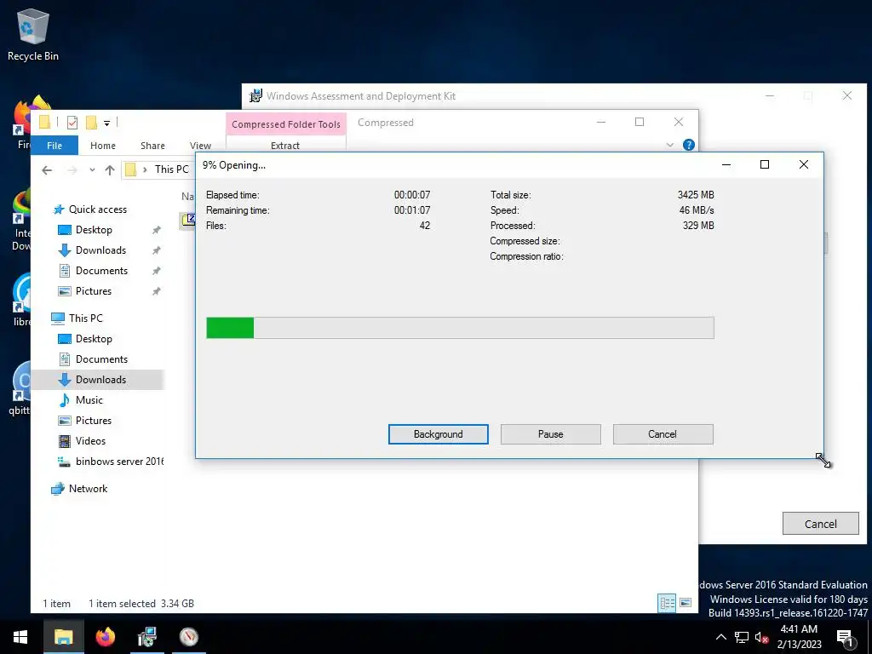Cancel the 9% Opening operation
Viewport: 872px width, 654px height.
pyautogui.click(x=663, y=434)
